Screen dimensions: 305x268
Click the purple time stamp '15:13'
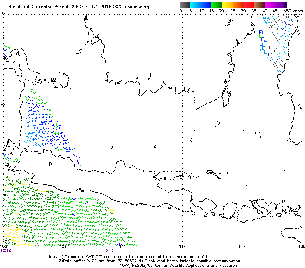tap(108, 250)
